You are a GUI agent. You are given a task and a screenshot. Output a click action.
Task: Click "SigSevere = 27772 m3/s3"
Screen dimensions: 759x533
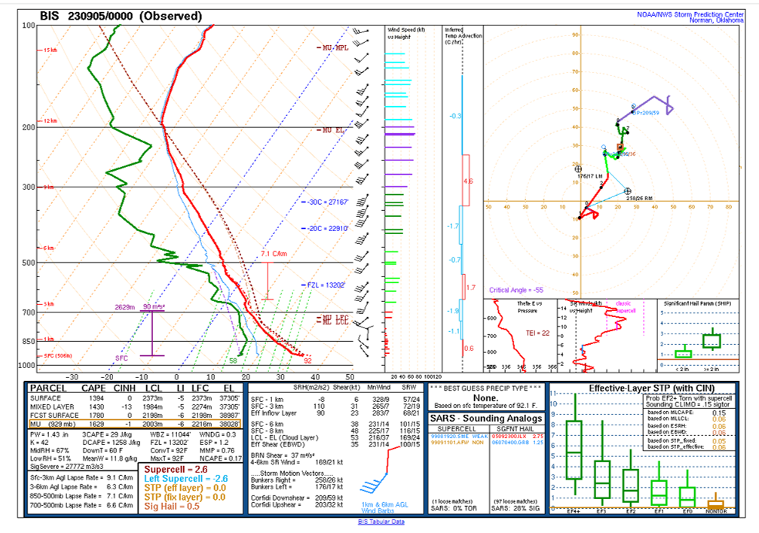[x=67, y=467]
